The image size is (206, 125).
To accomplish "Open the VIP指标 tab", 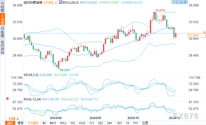I will point(33,123).
